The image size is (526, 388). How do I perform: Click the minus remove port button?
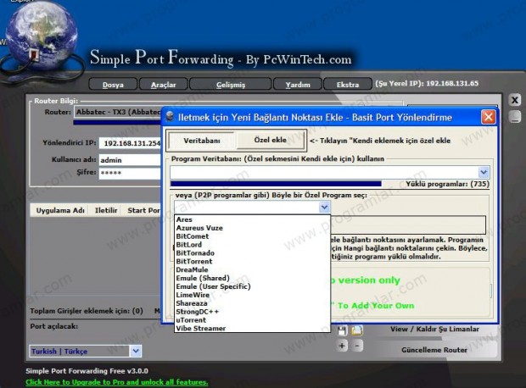(357, 346)
